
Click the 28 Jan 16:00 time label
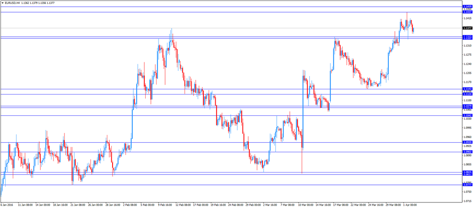tap(113, 205)
